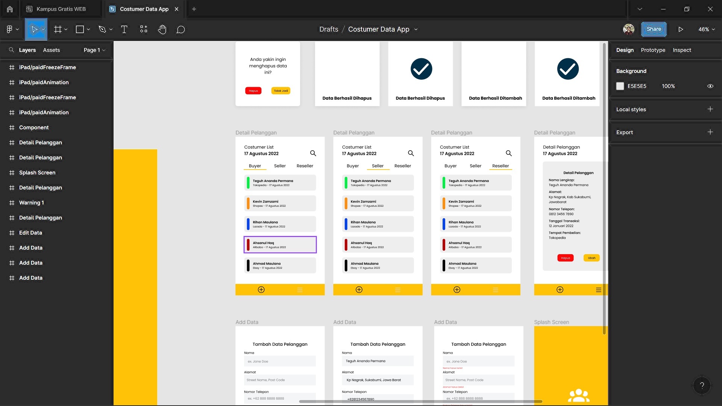The height and width of the screenshot is (406, 722).
Task: Open Pen tool options dropdown
Action: click(111, 29)
